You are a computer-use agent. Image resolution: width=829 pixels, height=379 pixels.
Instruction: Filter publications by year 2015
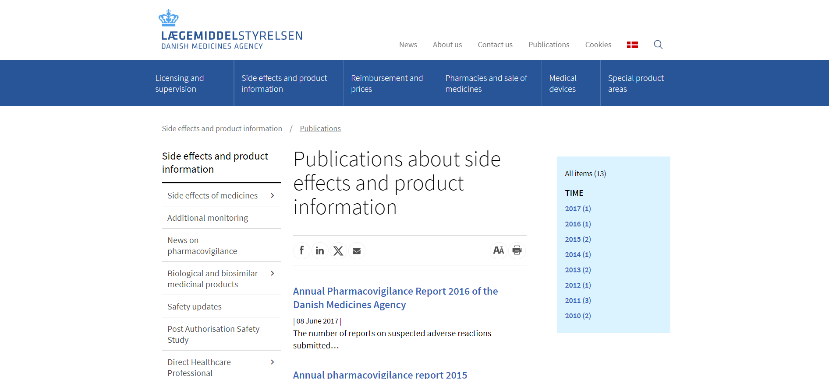click(577, 239)
